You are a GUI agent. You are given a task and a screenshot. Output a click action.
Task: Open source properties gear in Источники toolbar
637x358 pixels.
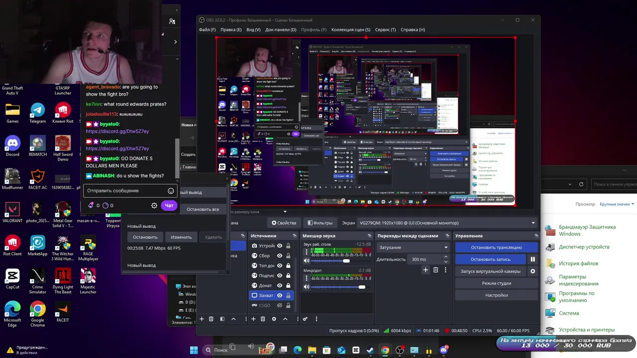(x=274, y=319)
